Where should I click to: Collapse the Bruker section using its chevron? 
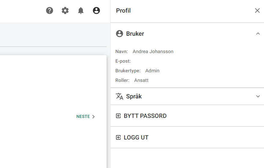coord(258,34)
